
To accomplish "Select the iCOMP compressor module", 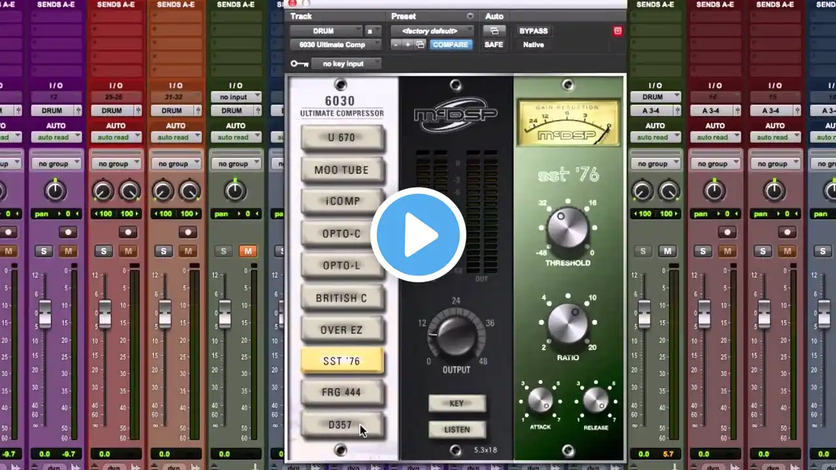I will pos(342,201).
